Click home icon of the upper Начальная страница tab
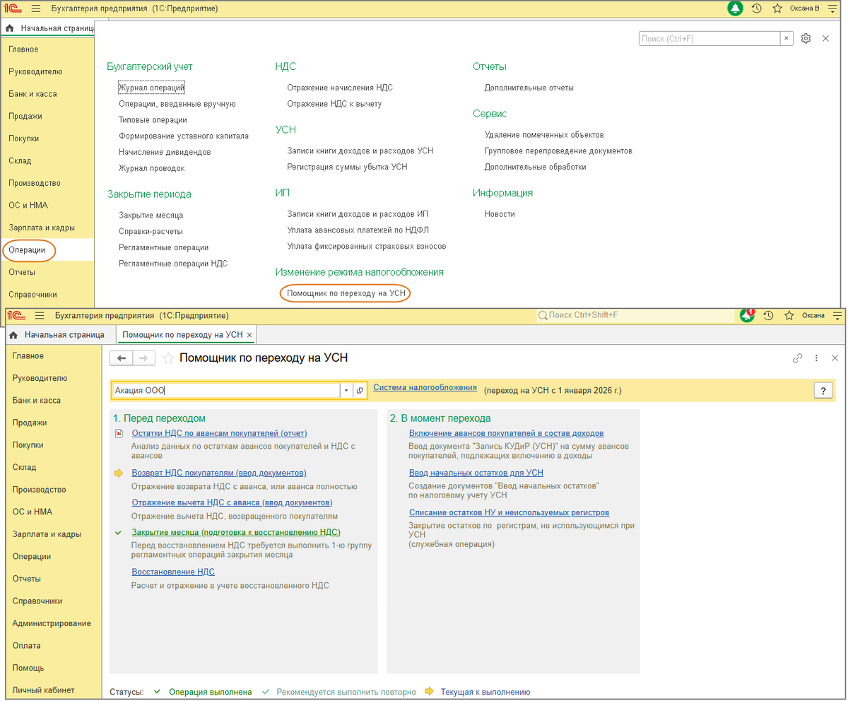Screen dimensions: 848x701 10,28
